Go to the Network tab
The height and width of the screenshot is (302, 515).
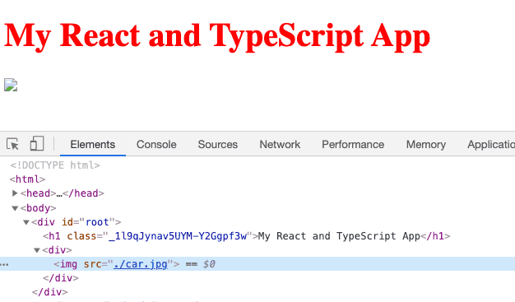280,144
